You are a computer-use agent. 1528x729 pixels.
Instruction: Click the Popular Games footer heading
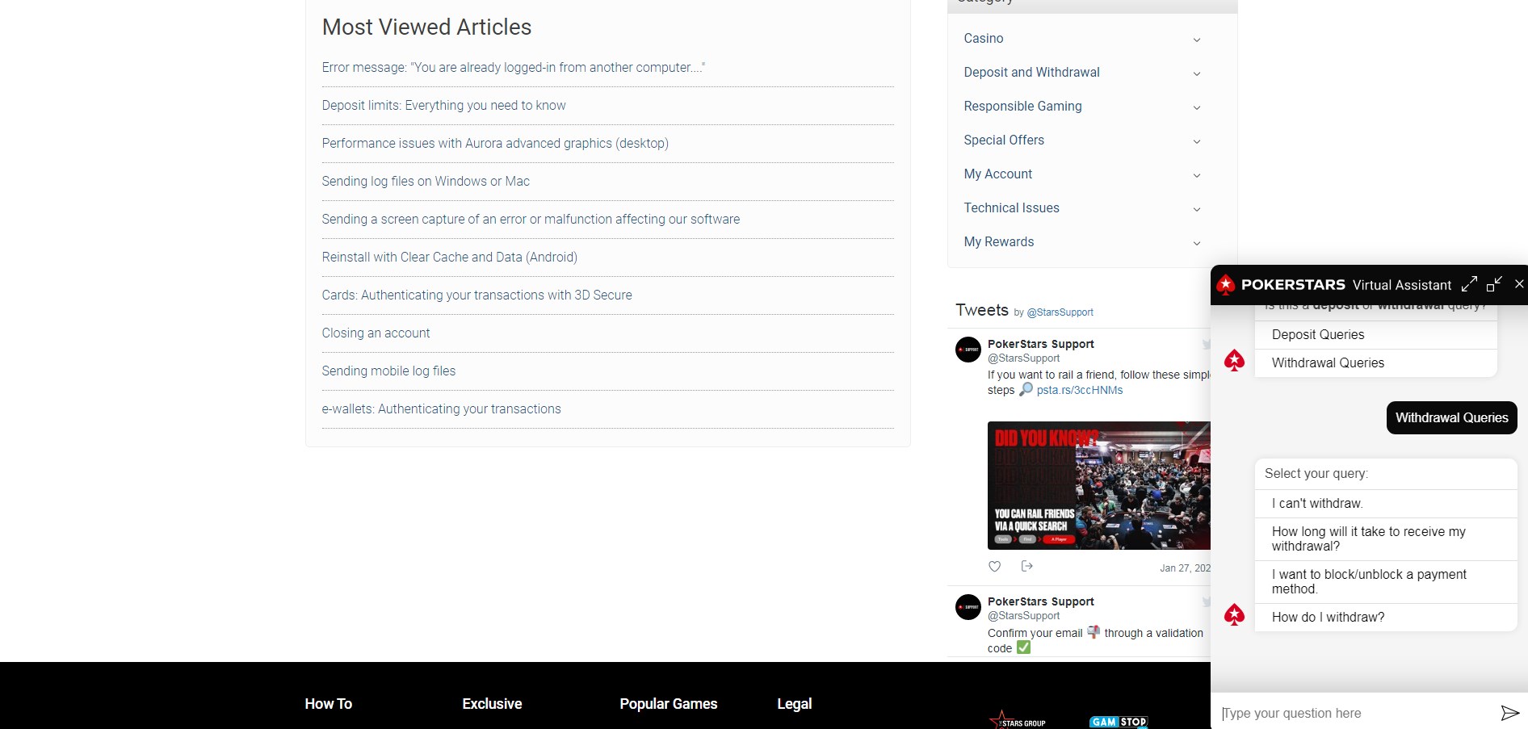pyautogui.click(x=669, y=704)
